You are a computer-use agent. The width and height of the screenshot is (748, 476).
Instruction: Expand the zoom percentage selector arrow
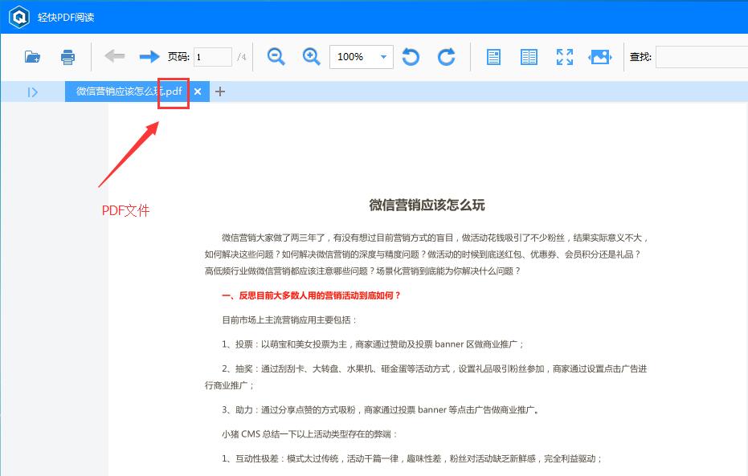383,57
